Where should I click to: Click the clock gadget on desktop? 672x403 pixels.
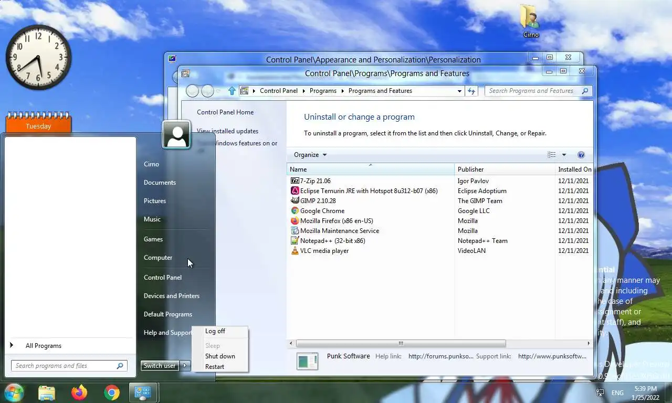point(38,57)
